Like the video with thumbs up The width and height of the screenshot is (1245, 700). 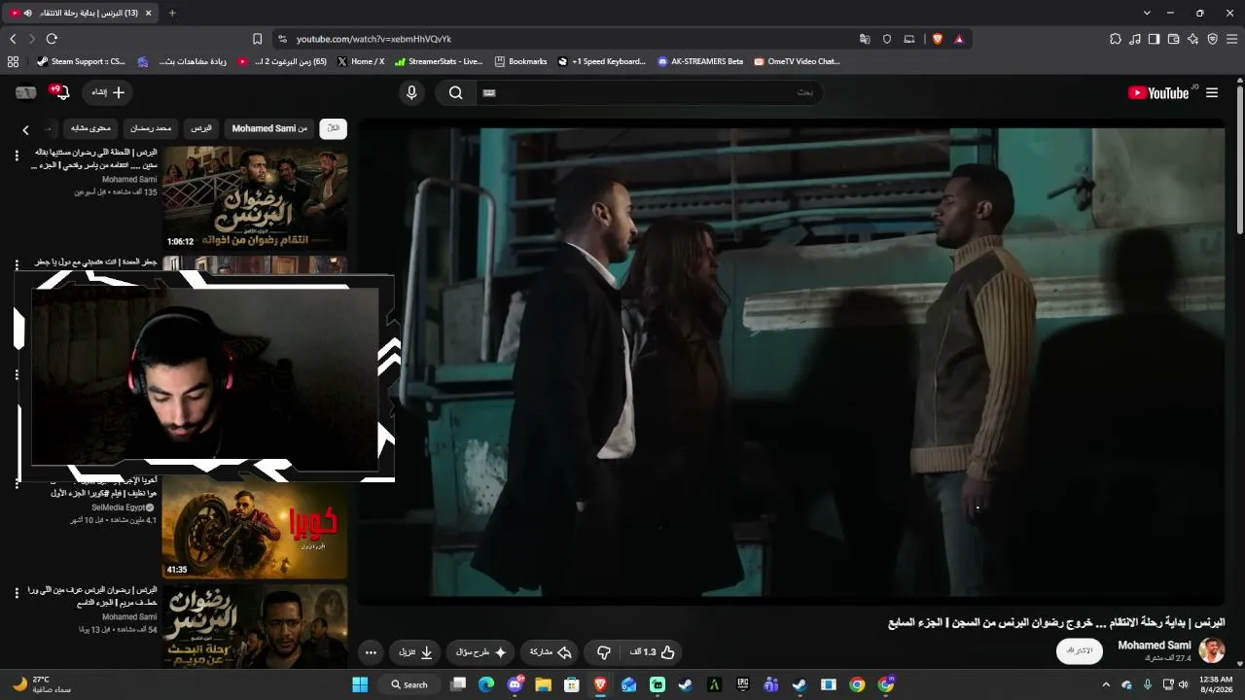653,652
